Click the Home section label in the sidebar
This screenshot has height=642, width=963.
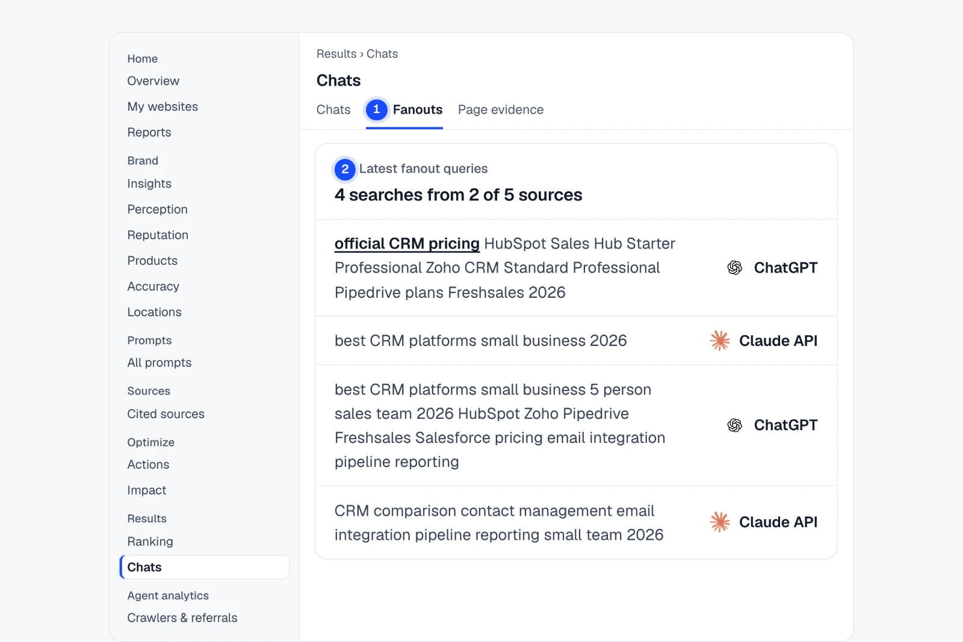(142, 58)
